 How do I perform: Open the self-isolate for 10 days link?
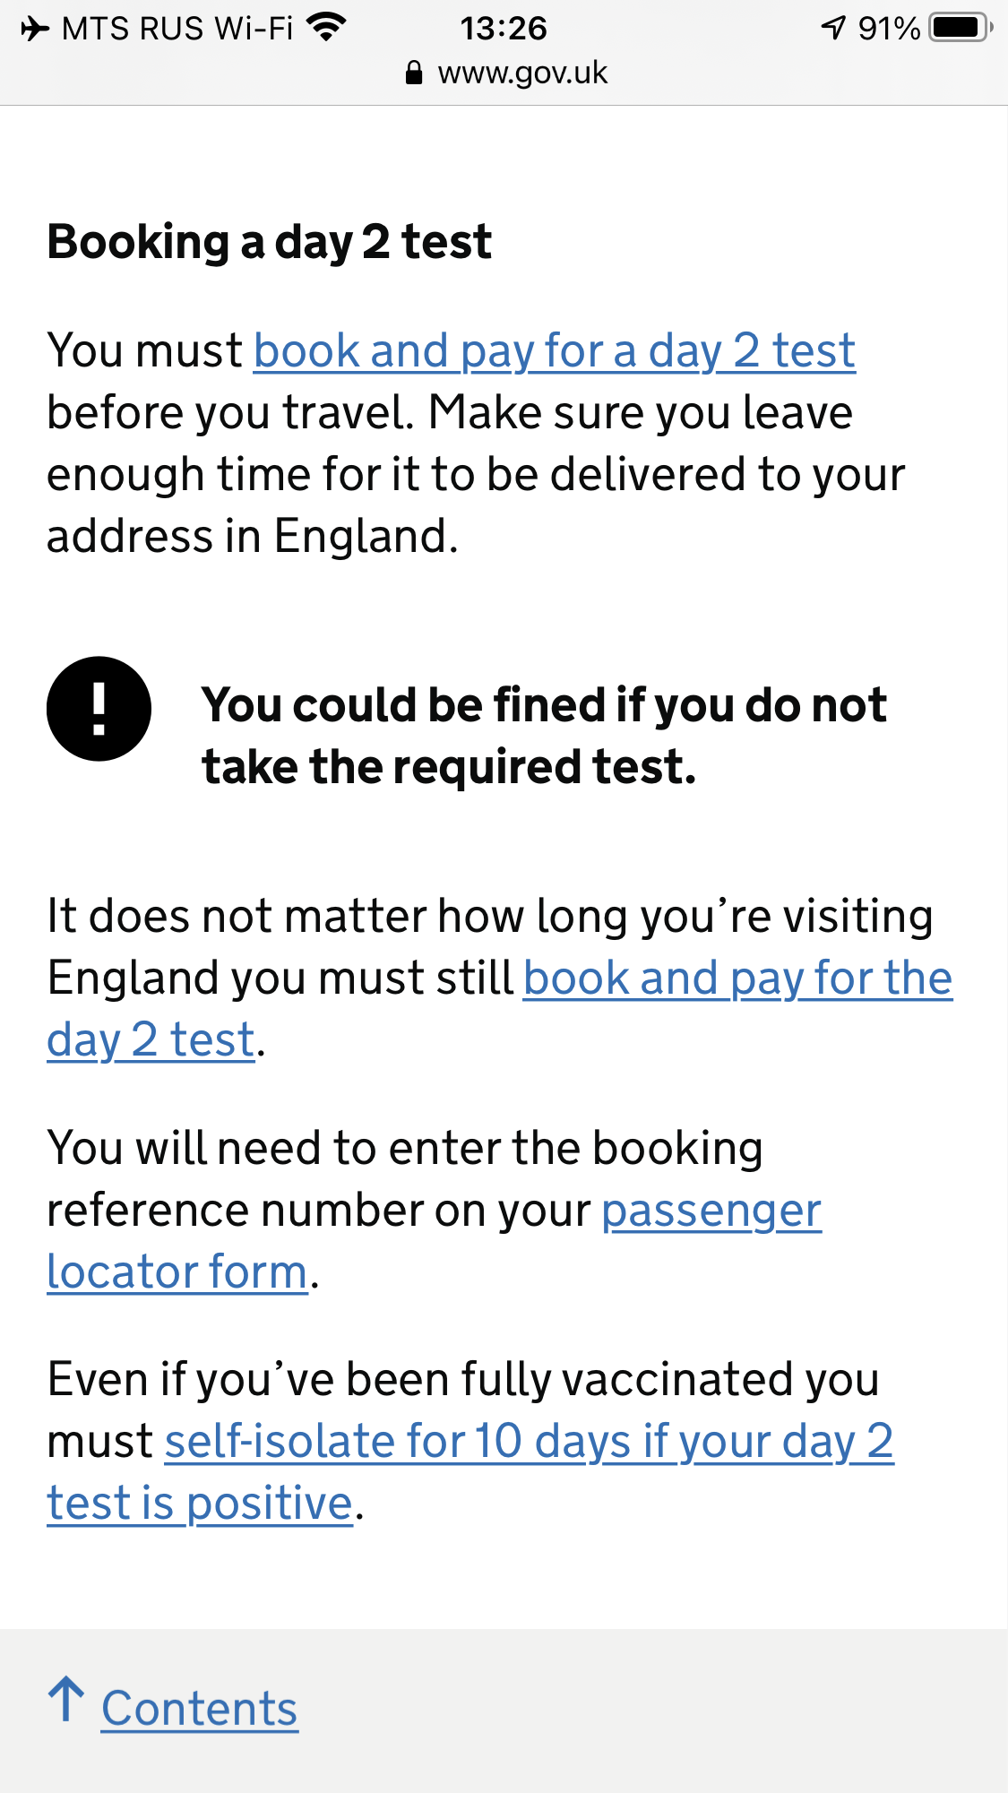[x=529, y=1442]
